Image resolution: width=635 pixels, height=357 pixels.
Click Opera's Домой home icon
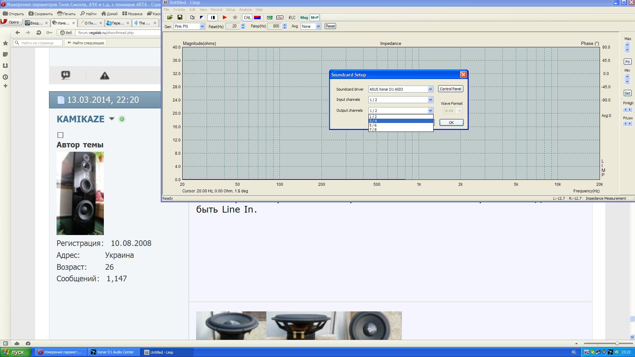(109, 14)
